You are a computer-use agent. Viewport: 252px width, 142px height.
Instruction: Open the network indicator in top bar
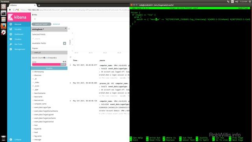[x=228, y=2]
